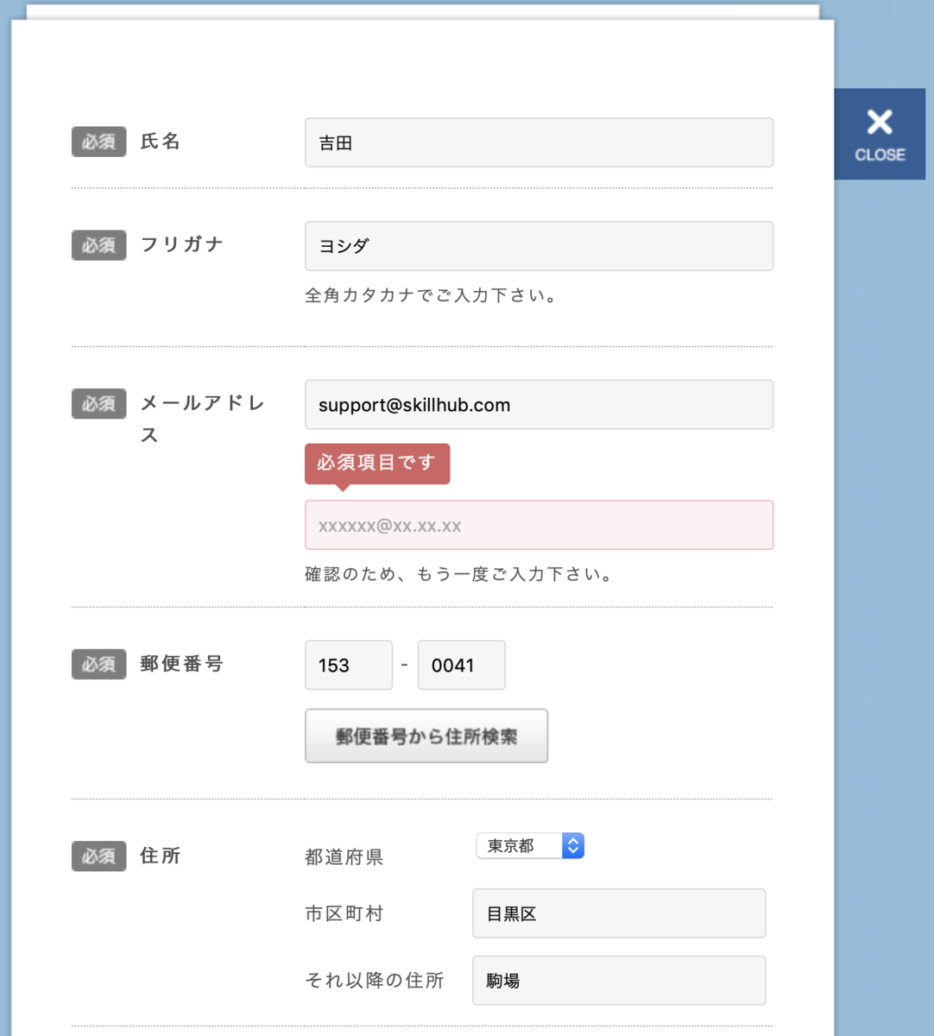Screen dimensions: 934x1036
Task: Click the second postal code box 0041
Action: pos(461,665)
